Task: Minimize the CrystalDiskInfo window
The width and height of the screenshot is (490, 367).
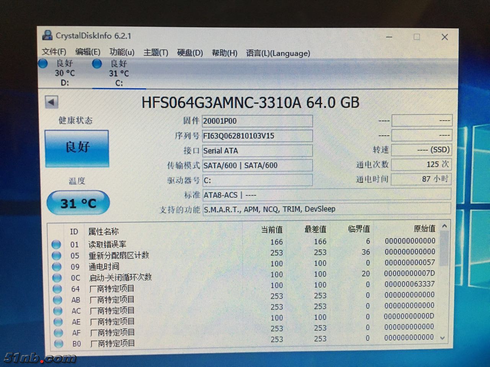Action: (x=389, y=37)
